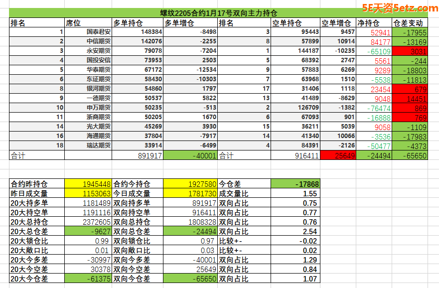Image resolution: width=439 pixels, height=288 pixels.
Task: Select the yellow cell with 1945448
Action: click(88, 184)
